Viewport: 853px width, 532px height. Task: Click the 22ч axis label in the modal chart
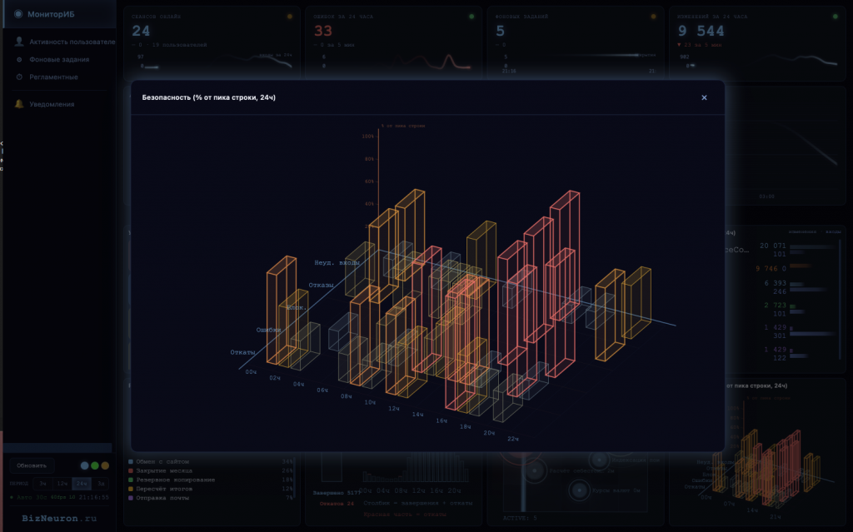pos(513,439)
